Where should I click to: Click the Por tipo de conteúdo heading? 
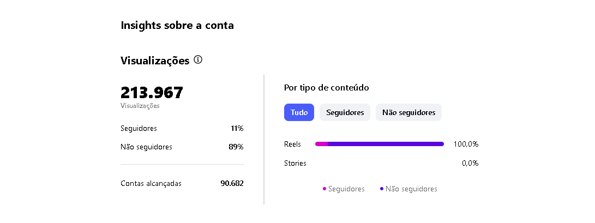pos(327,87)
